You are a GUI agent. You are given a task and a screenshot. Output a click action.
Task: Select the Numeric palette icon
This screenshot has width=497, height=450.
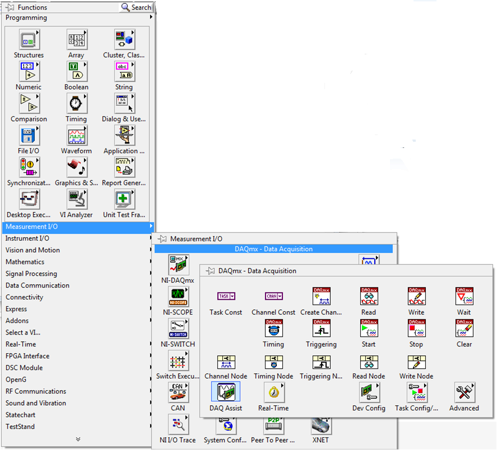[x=29, y=72]
